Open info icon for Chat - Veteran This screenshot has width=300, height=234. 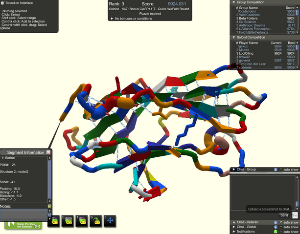click(276, 222)
